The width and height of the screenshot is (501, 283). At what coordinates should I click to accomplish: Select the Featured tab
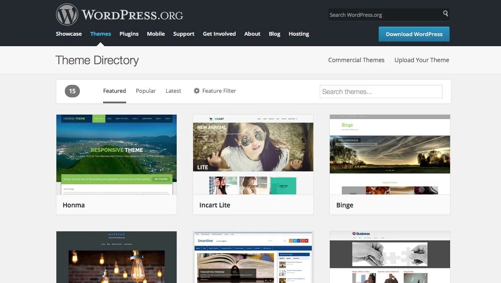click(114, 91)
